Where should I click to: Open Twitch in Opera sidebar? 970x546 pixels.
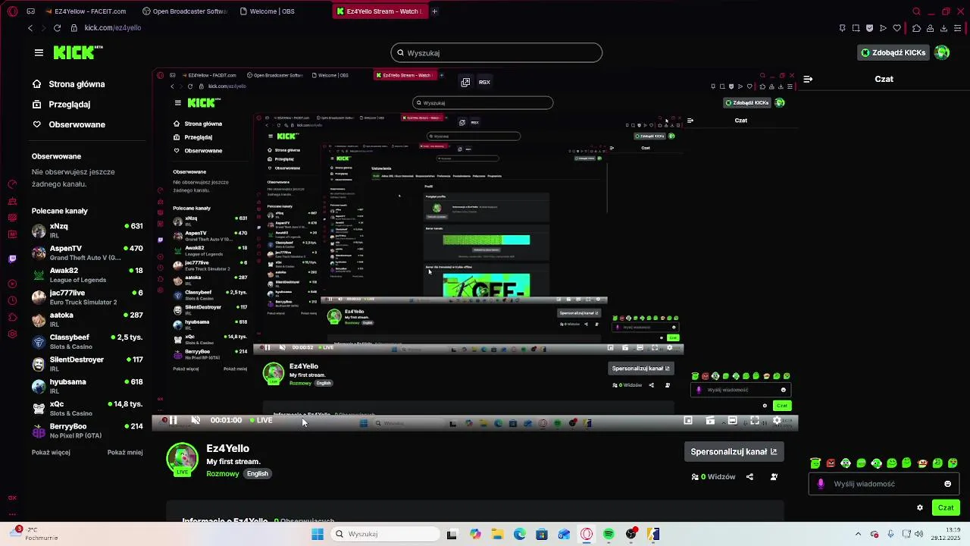(12, 259)
